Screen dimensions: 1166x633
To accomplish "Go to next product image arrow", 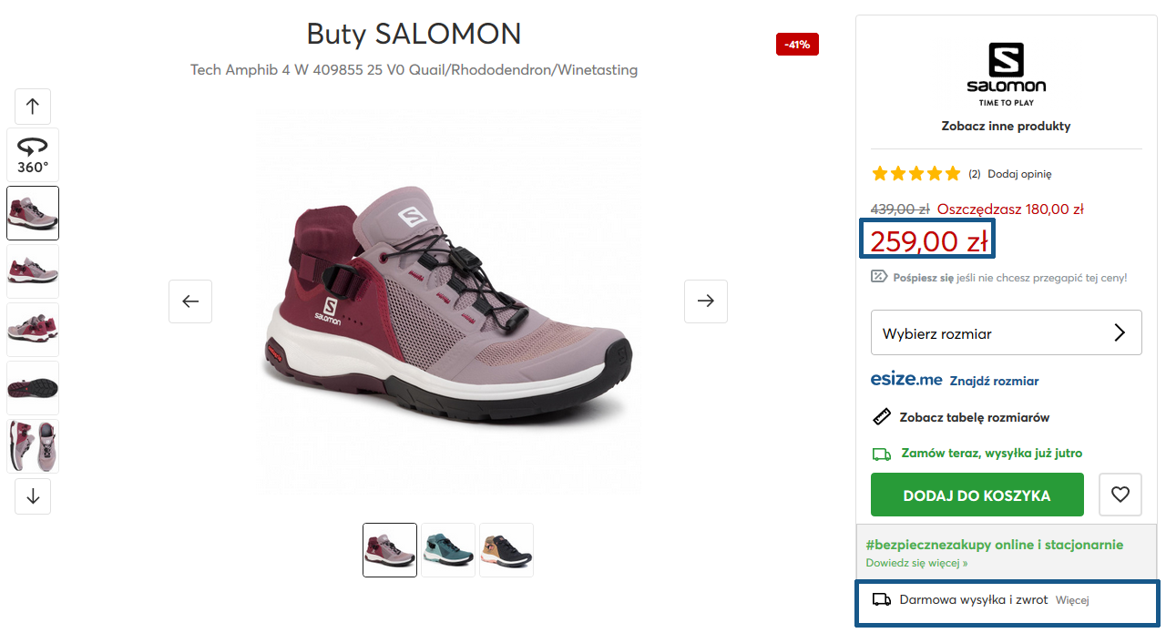I will point(706,301).
